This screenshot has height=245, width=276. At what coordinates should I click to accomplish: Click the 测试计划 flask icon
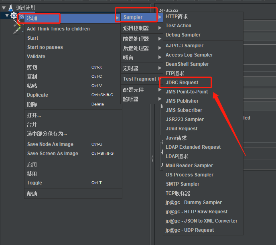(11, 8)
